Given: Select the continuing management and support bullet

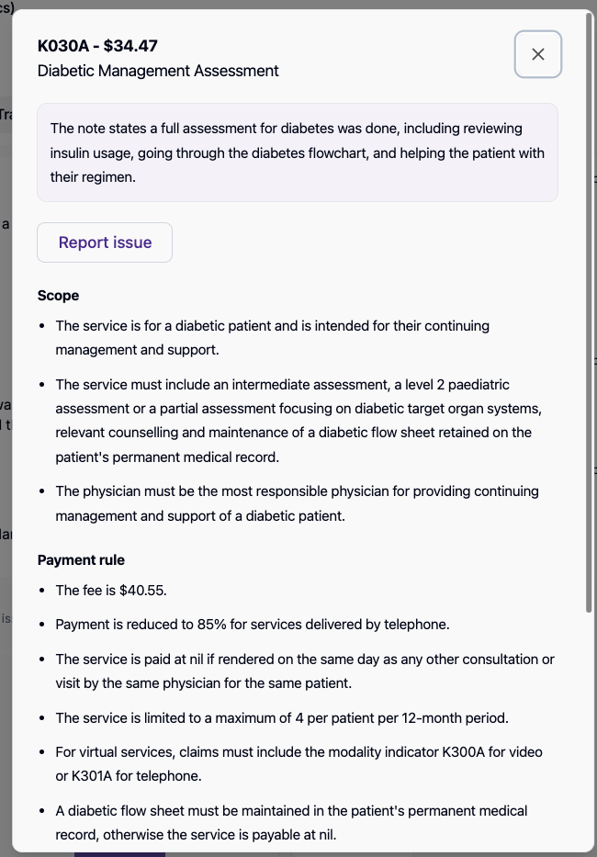Looking at the screenshot, I should [x=272, y=337].
